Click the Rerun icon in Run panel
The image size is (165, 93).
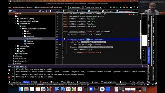9,70
